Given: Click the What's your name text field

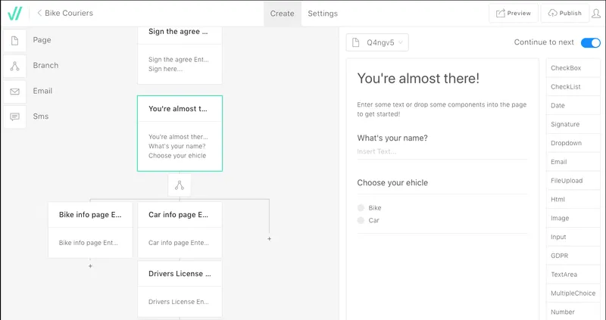Looking at the screenshot, I should tap(442, 152).
